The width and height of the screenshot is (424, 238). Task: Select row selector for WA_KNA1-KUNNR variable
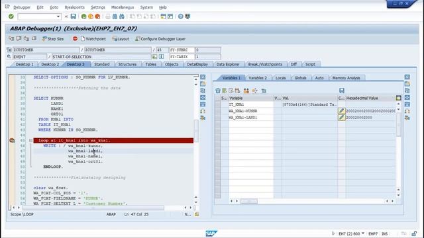coord(218,111)
